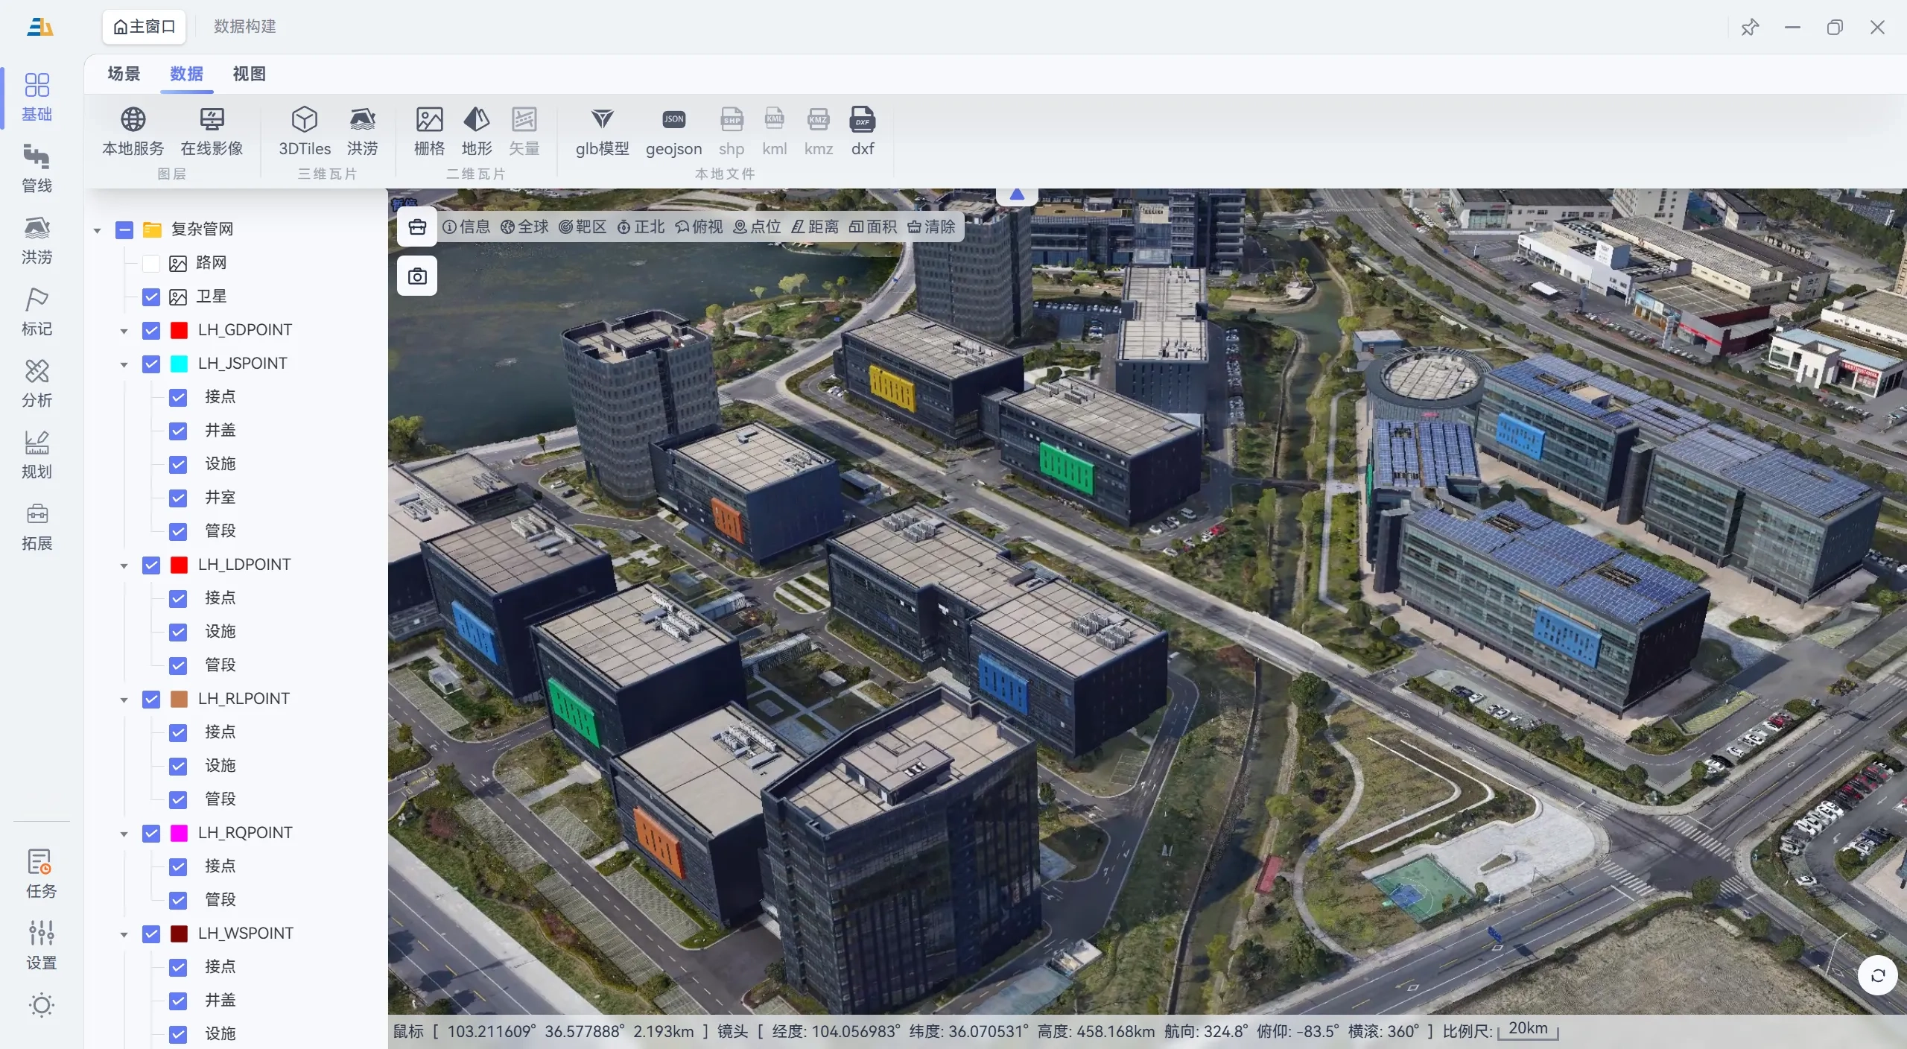Click the 清除 clear button
Screen dimensions: 1907x1049
(x=931, y=226)
